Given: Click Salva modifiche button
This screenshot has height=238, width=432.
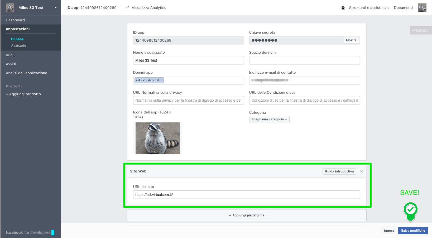Looking at the screenshot, I should point(413,231).
